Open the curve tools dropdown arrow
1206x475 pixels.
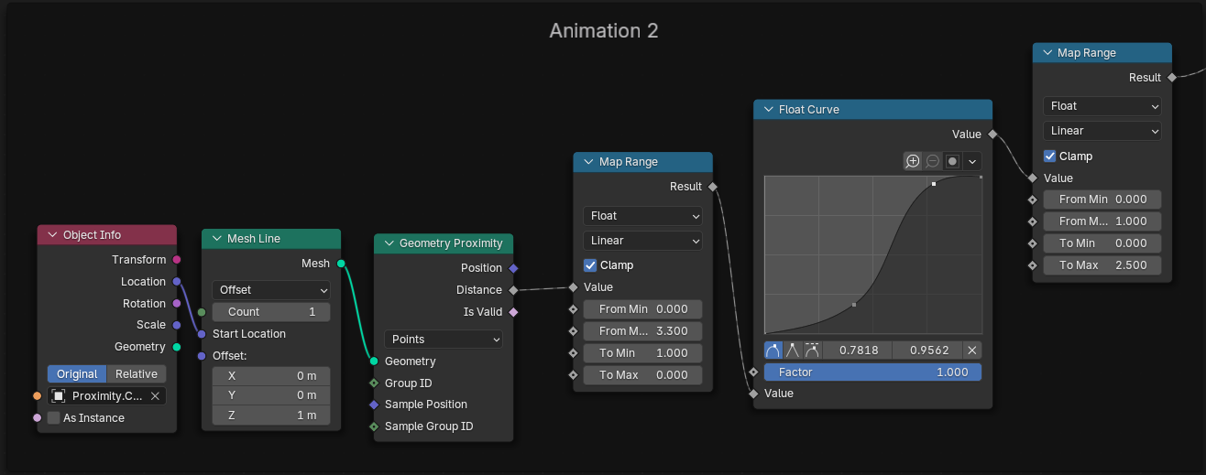972,161
